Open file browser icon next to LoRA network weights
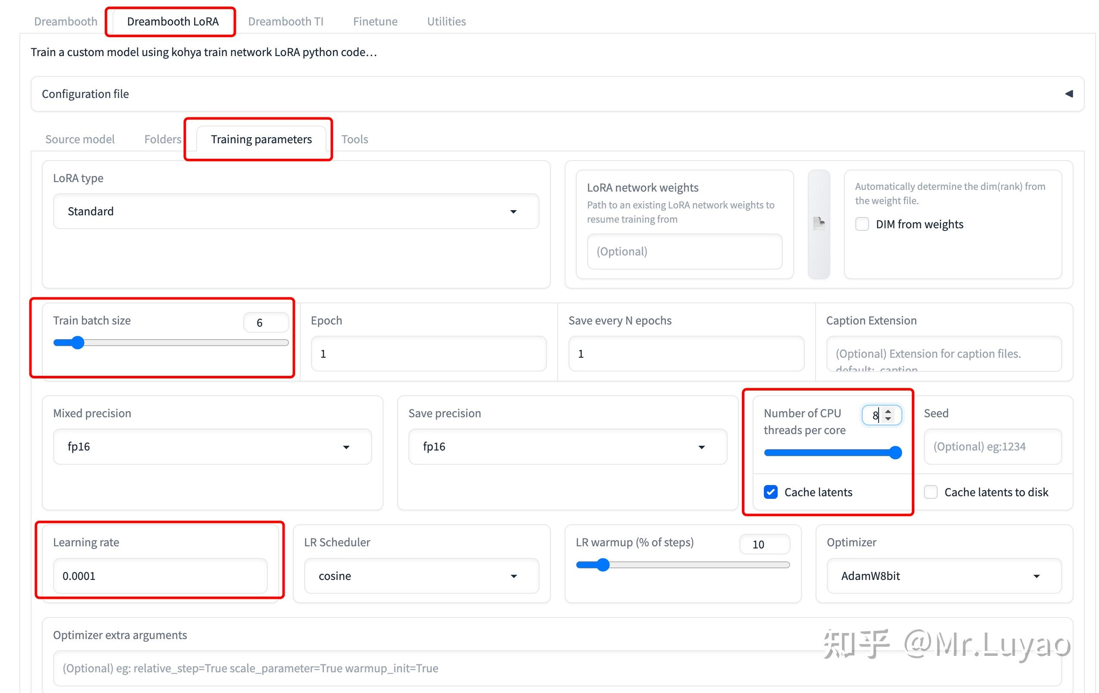The height and width of the screenshot is (693, 1099). click(x=818, y=224)
